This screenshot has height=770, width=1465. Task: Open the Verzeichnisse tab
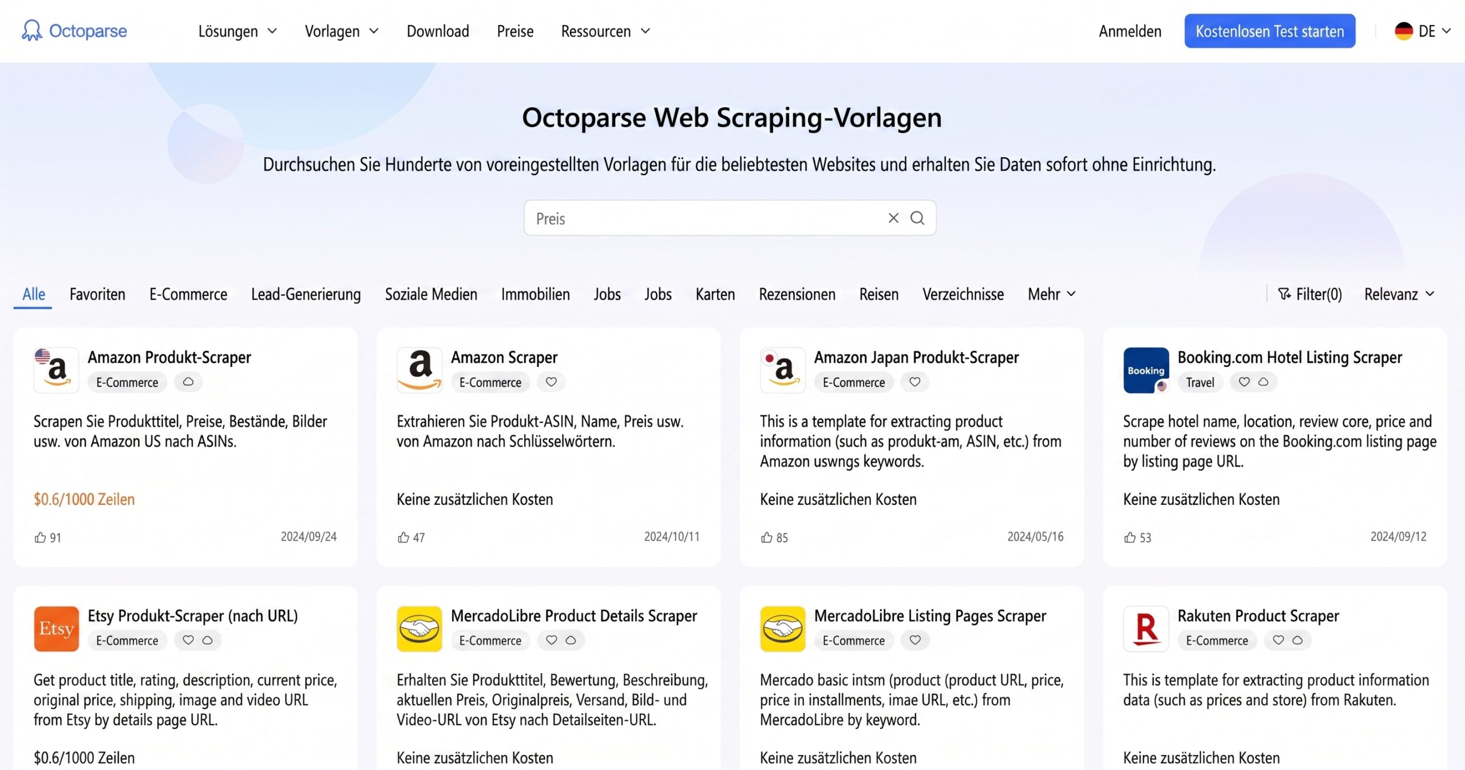[x=963, y=294]
